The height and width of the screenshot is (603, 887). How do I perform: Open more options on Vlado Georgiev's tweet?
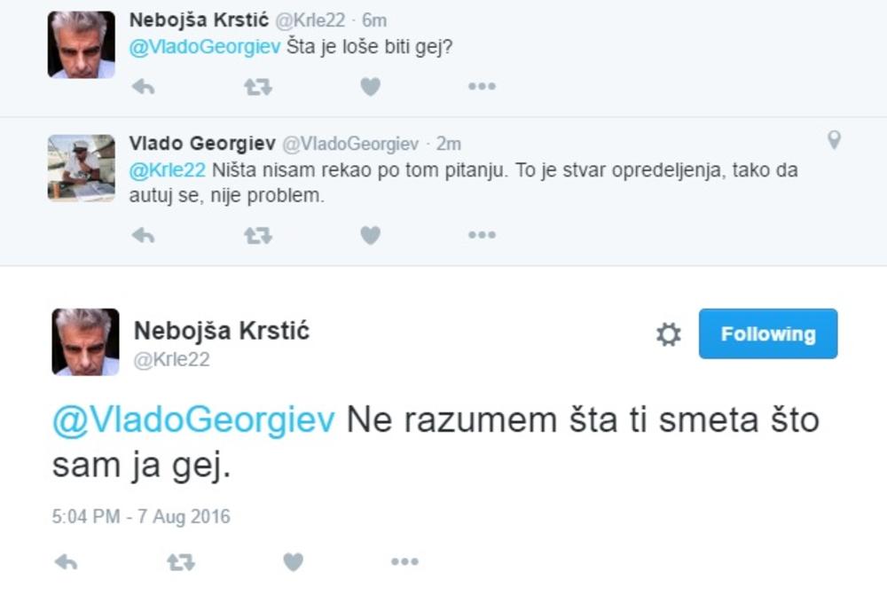click(x=482, y=235)
